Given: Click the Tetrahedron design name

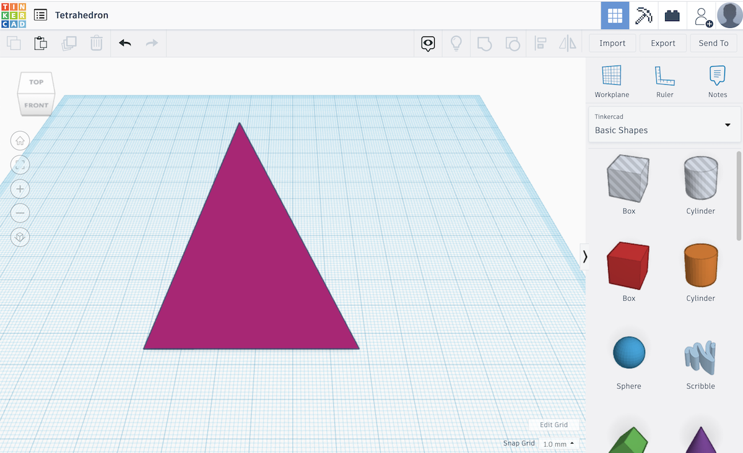Looking at the screenshot, I should tap(82, 15).
